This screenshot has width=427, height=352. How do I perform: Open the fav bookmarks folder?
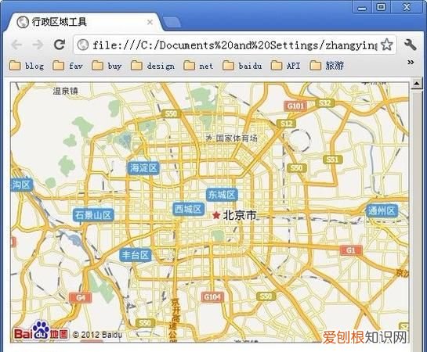point(68,66)
